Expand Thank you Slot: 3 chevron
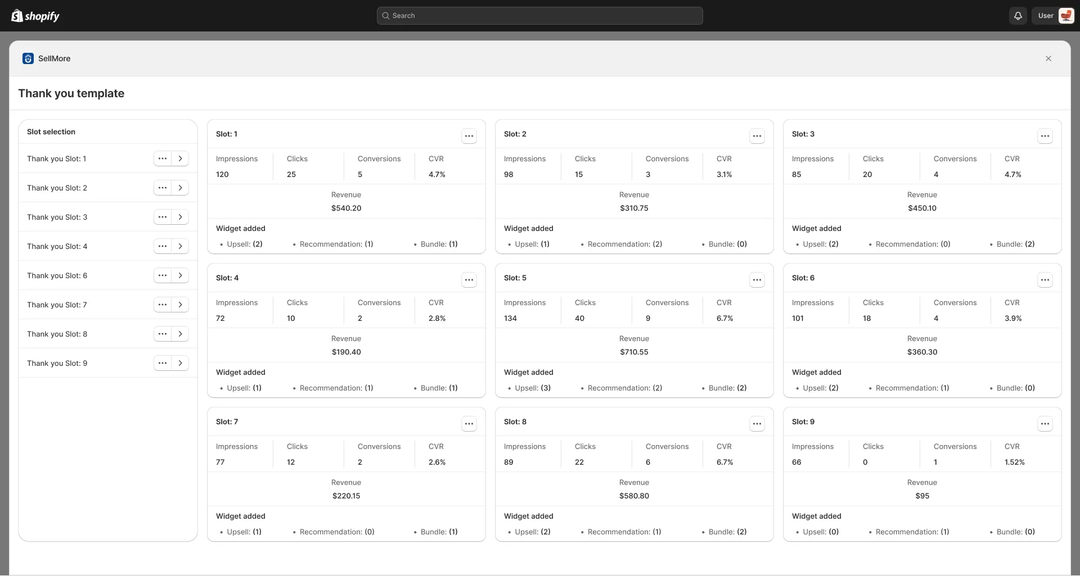This screenshot has width=1080, height=576. click(x=180, y=217)
